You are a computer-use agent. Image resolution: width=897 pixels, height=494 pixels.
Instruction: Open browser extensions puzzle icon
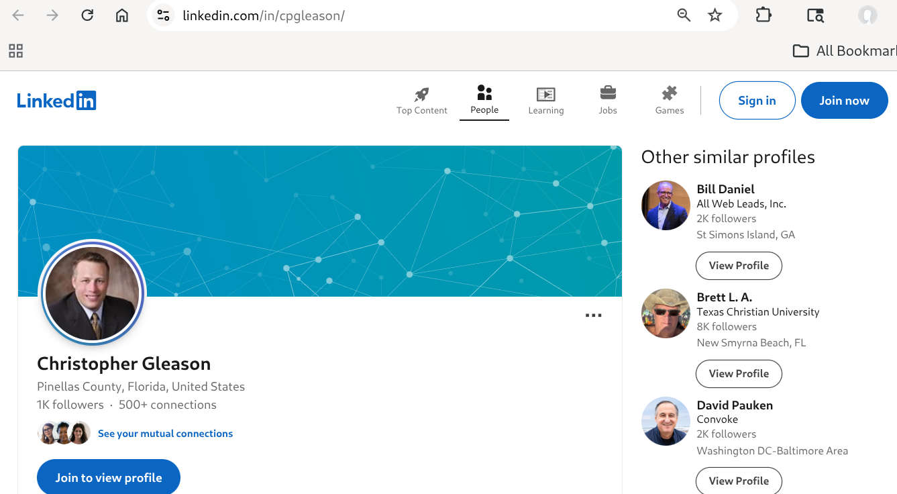click(x=763, y=15)
